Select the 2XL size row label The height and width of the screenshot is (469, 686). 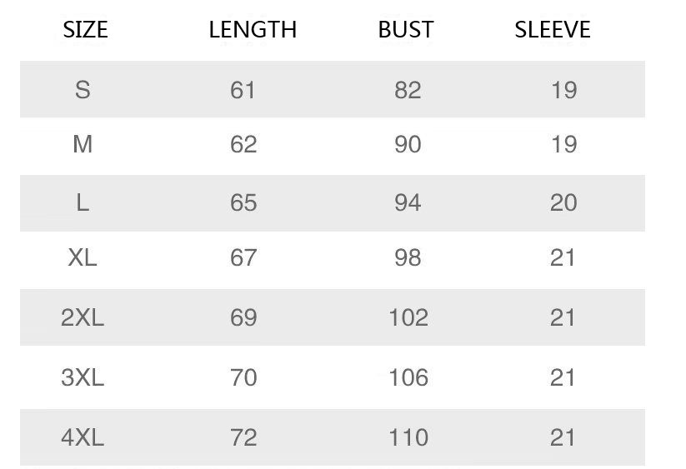click(83, 317)
